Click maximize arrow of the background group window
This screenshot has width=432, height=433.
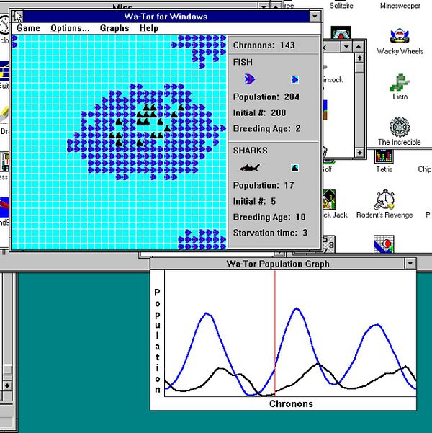[359, 46]
